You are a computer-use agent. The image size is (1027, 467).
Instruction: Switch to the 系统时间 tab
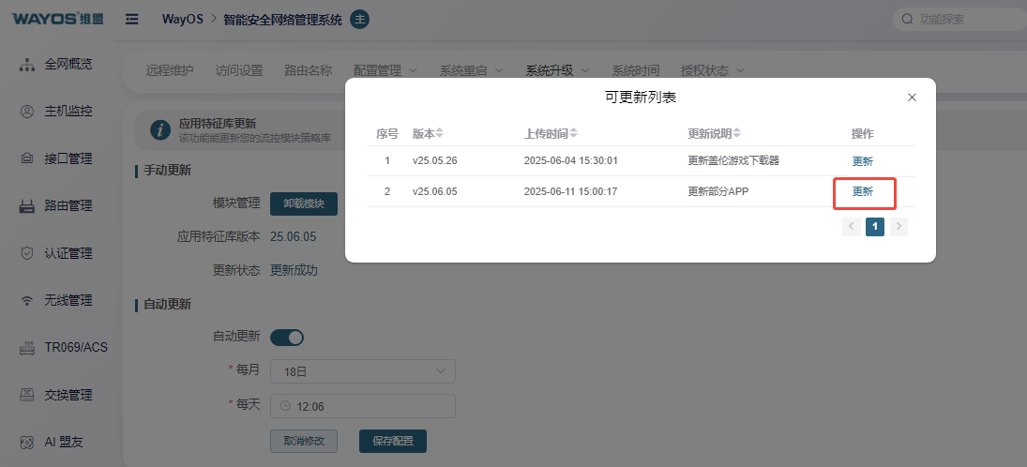[x=636, y=70]
